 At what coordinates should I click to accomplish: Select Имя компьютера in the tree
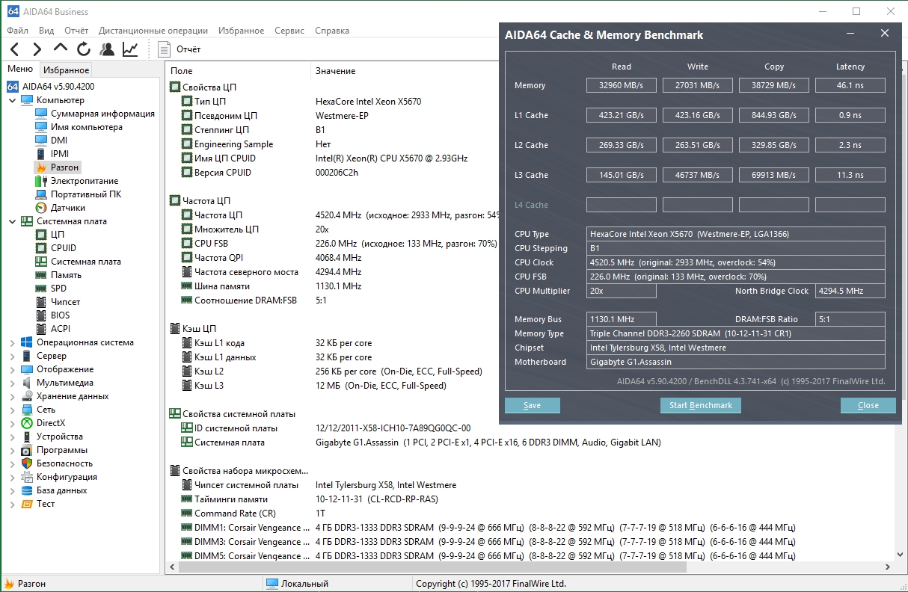[x=87, y=127]
